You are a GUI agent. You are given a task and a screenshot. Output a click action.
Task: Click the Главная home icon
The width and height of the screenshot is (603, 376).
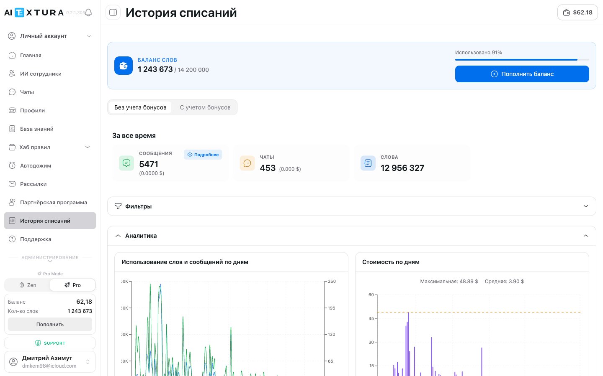(12, 55)
